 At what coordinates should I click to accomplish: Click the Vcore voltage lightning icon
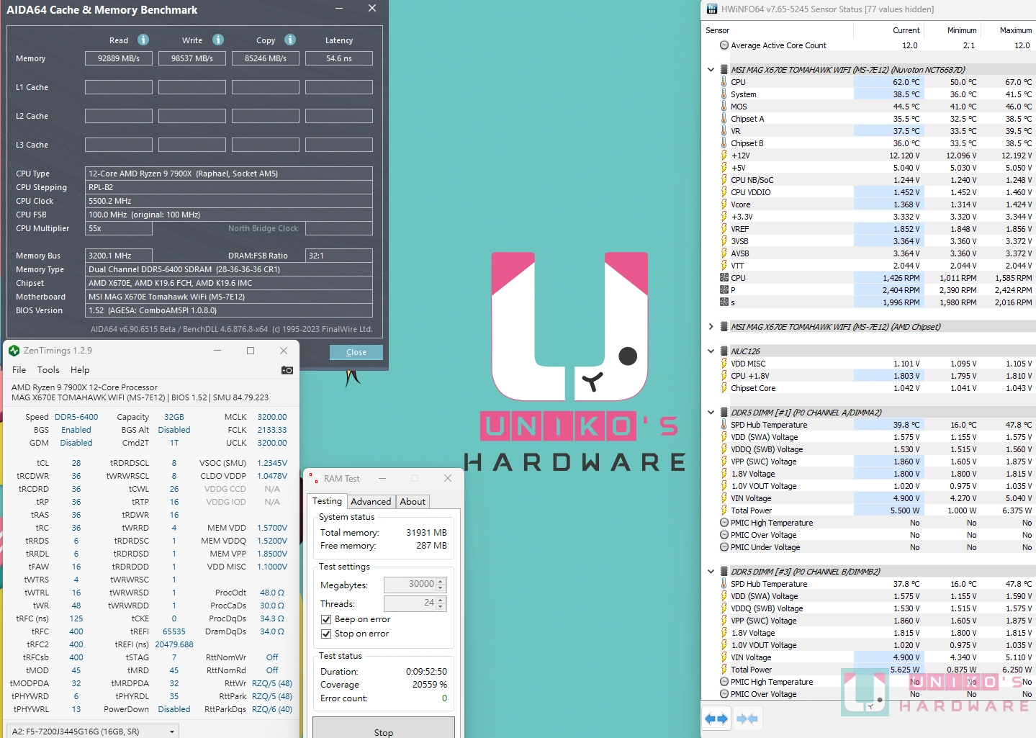point(724,204)
